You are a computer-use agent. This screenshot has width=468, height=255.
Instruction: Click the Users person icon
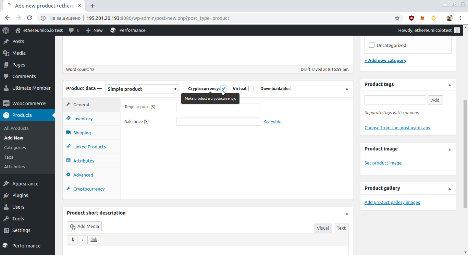coord(6,207)
